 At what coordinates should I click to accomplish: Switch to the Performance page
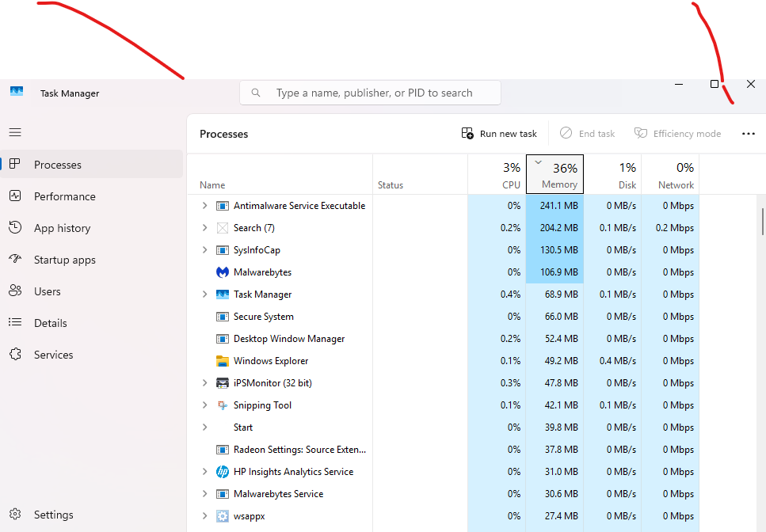pyautogui.click(x=92, y=196)
